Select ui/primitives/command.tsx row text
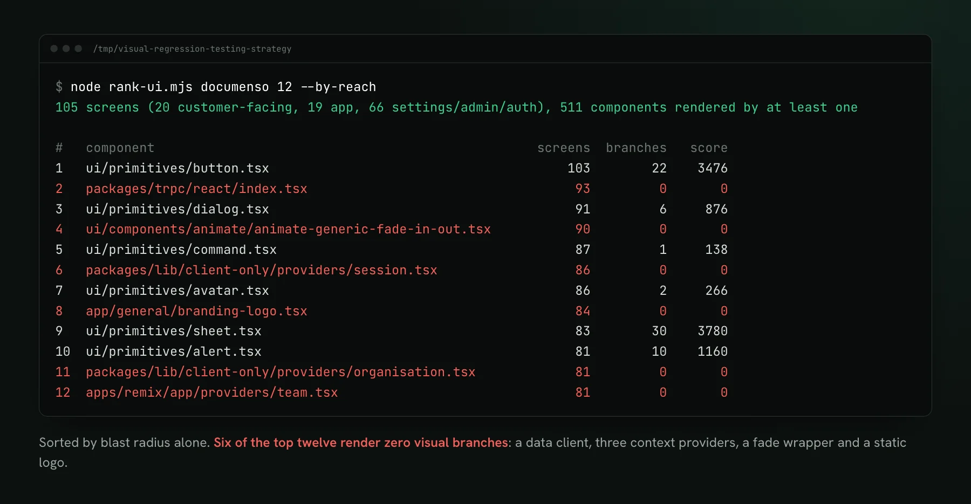This screenshot has height=504, width=971. click(181, 250)
